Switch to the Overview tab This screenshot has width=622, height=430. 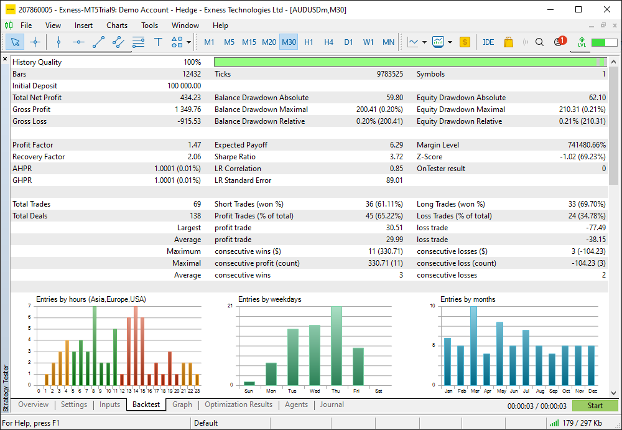(34, 404)
